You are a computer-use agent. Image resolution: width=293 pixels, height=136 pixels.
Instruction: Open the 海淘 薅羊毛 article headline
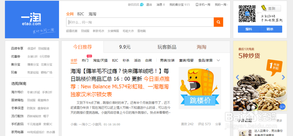[120, 83]
